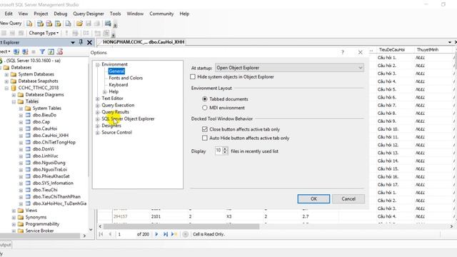Jump to last record in grid navigator
The image size is (457, 257).
pyautogui.click(x=165, y=234)
